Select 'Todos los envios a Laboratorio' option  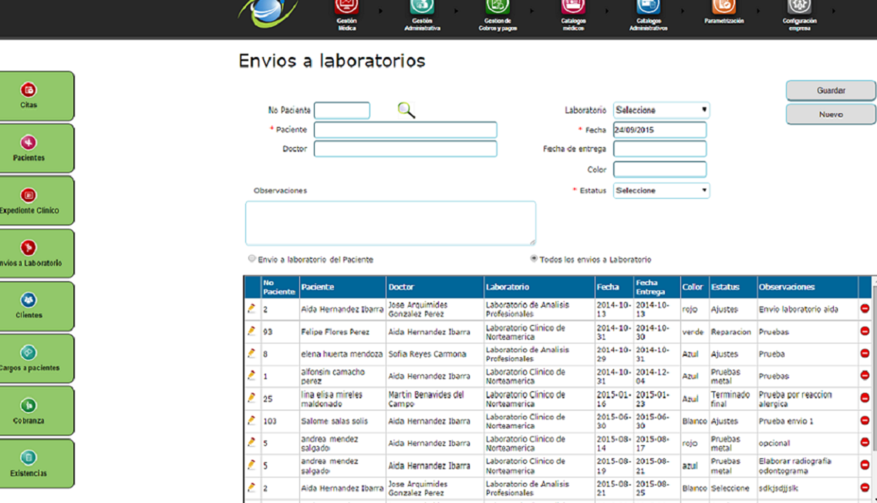534,259
